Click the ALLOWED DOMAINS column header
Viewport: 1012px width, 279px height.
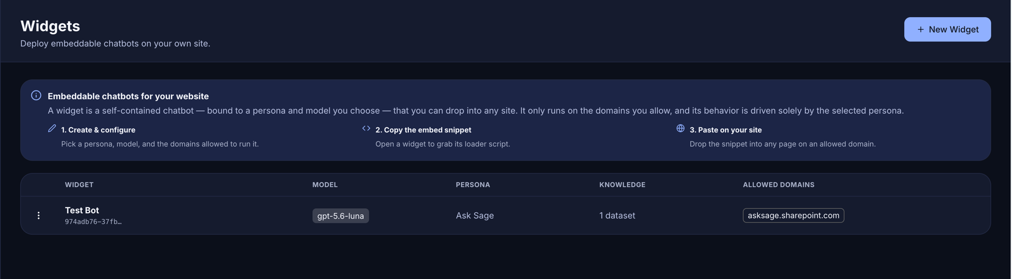(x=778, y=184)
